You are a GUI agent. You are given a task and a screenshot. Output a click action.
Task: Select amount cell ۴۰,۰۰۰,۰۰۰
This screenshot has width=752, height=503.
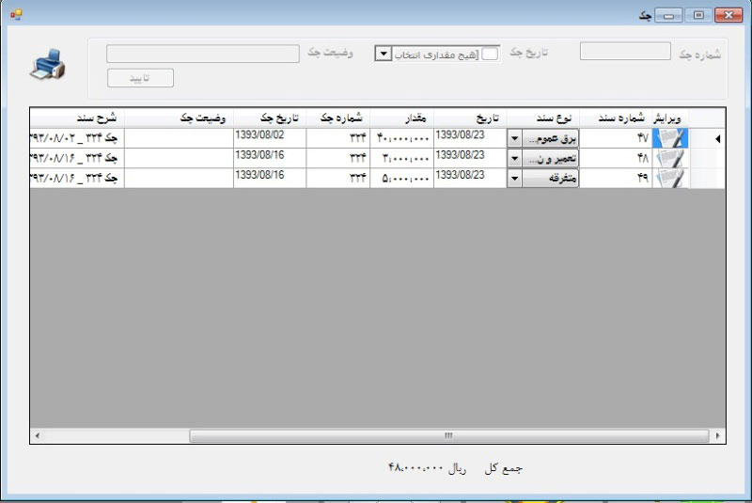(x=402, y=138)
